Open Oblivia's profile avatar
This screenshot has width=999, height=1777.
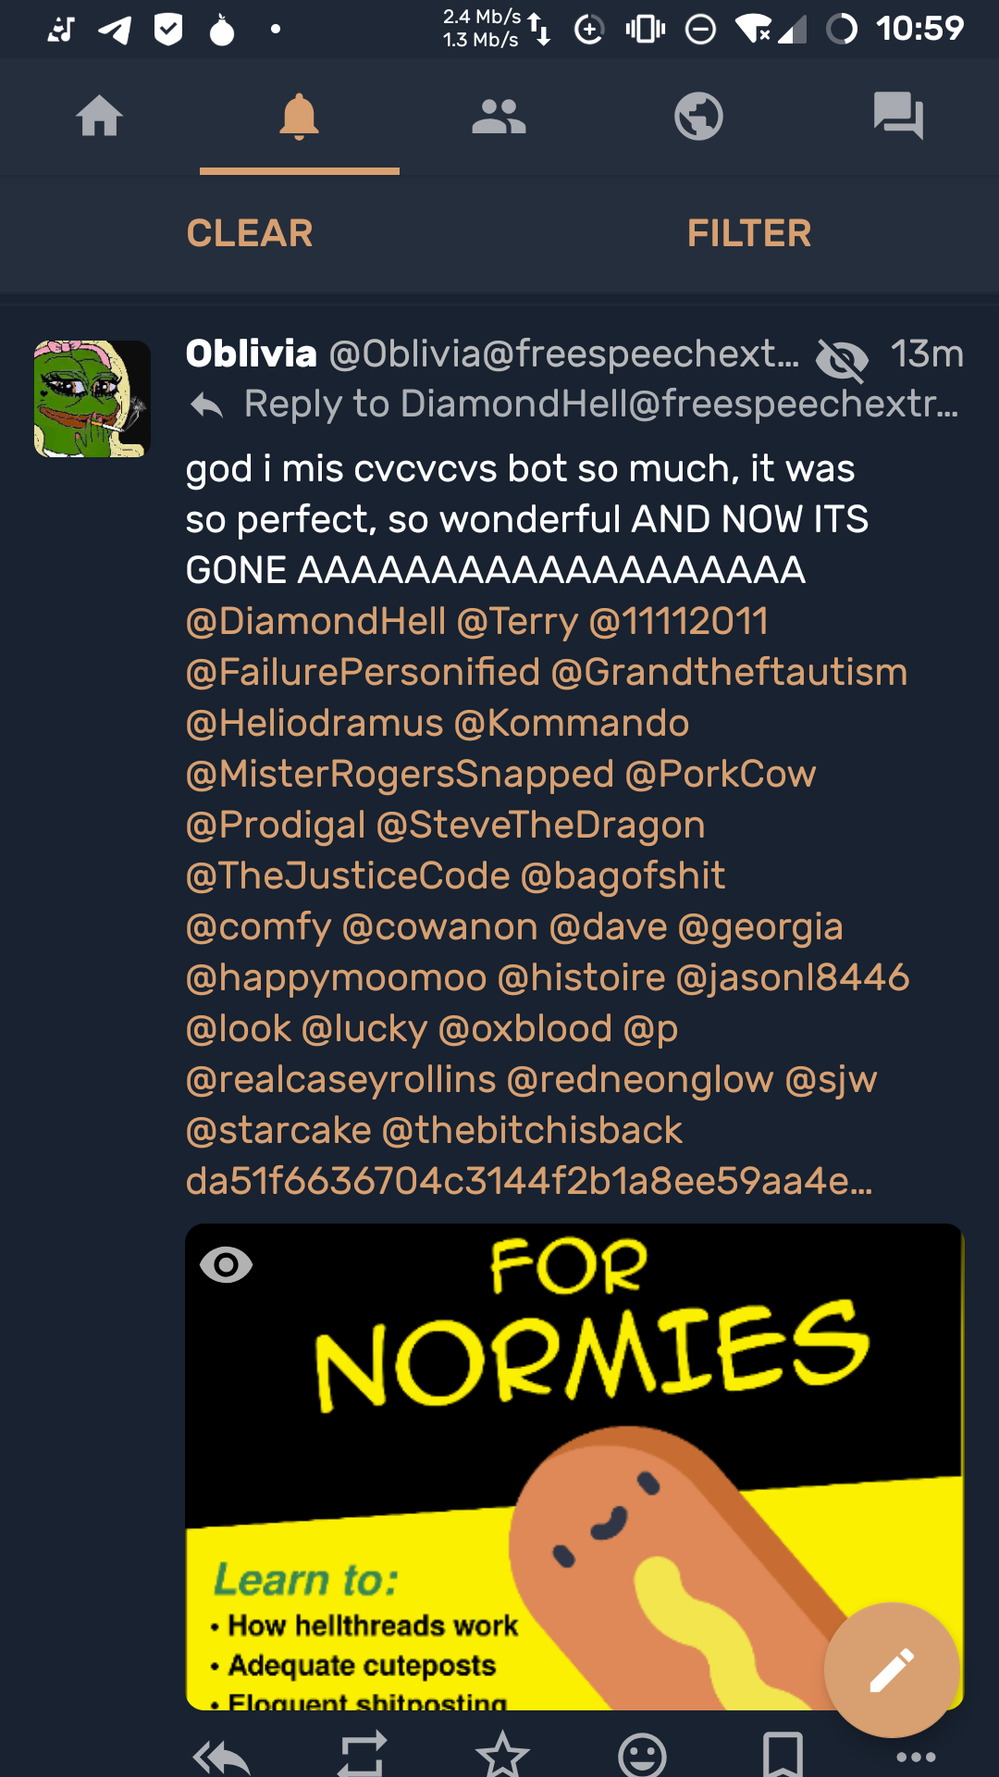92,399
